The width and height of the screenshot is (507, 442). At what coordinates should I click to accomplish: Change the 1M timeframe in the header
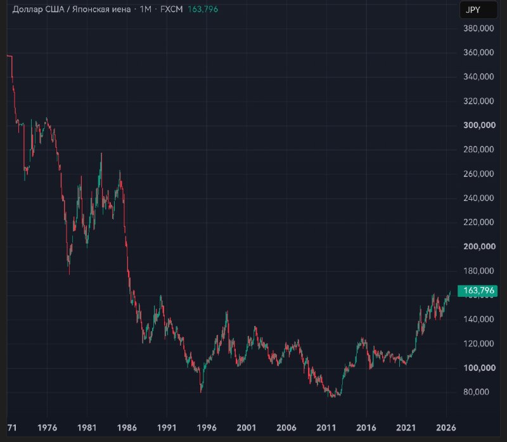point(146,9)
